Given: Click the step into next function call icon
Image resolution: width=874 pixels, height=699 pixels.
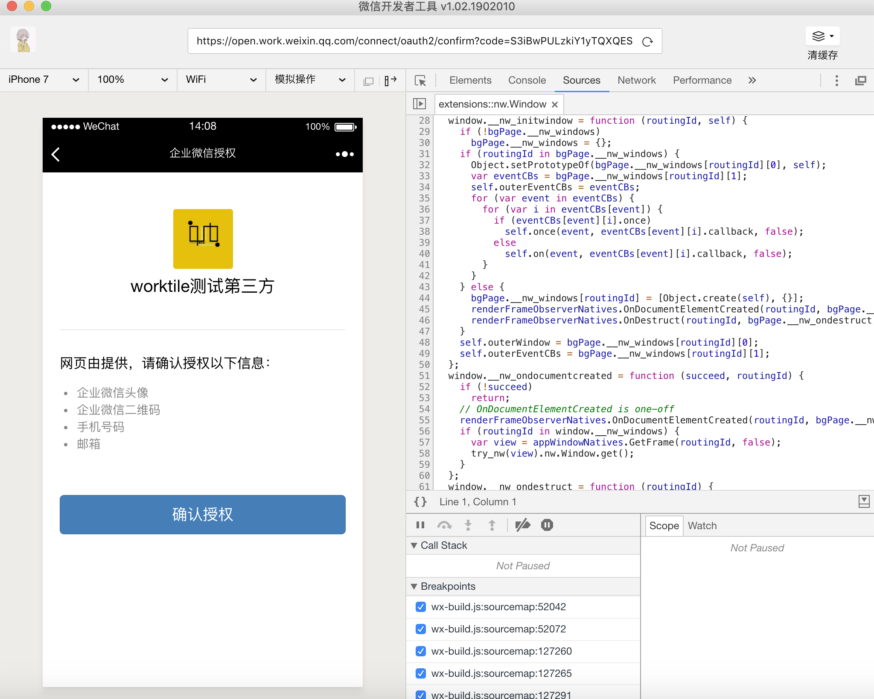Looking at the screenshot, I should (x=469, y=526).
